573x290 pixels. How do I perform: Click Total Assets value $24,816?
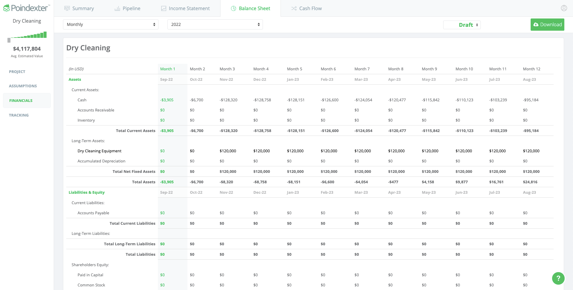point(530,182)
